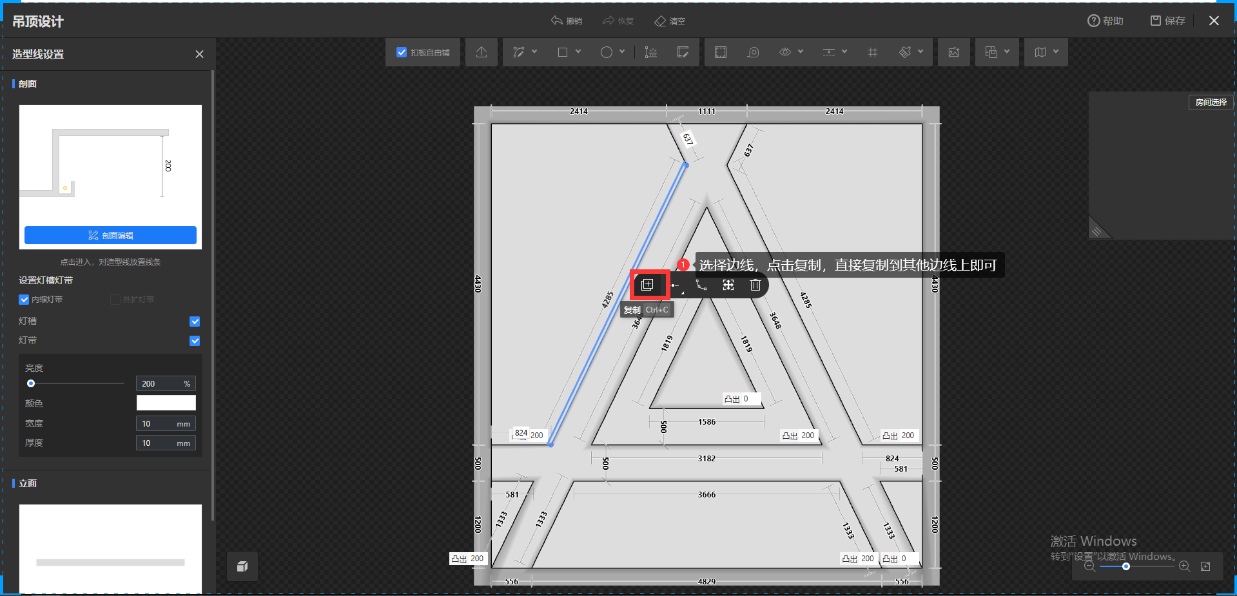Expand the rectangle shape tool dropdown

pos(578,52)
